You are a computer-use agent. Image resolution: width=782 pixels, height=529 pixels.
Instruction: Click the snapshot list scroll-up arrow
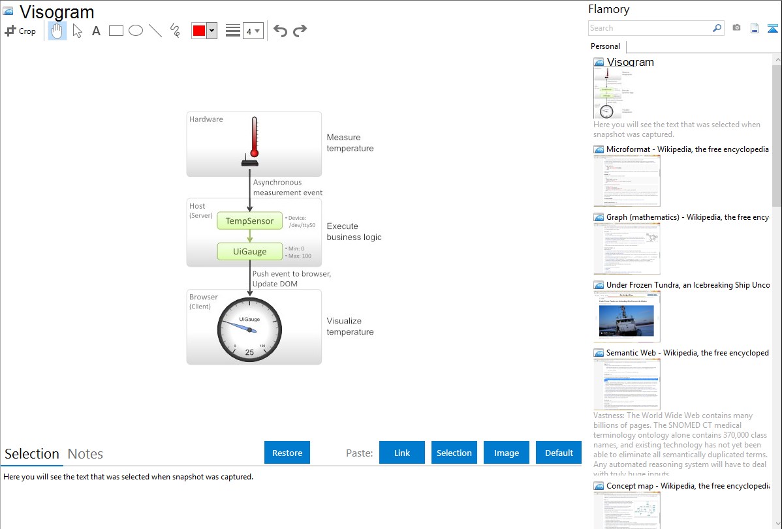(x=777, y=59)
